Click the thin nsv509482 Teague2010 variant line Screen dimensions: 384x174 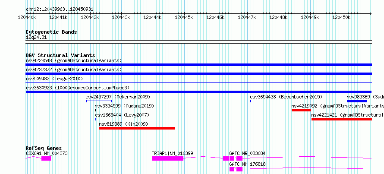pyautogui.click(x=198, y=83)
